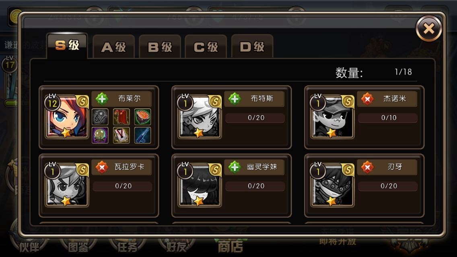Switch to the C级 tab
Screen dimensions: 457x257
(x=206, y=47)
